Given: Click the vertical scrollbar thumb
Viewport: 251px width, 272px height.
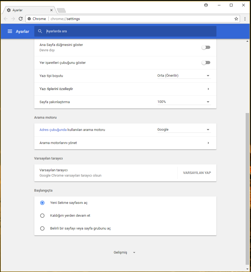Looking at the screenshot, I should point(247,189).
